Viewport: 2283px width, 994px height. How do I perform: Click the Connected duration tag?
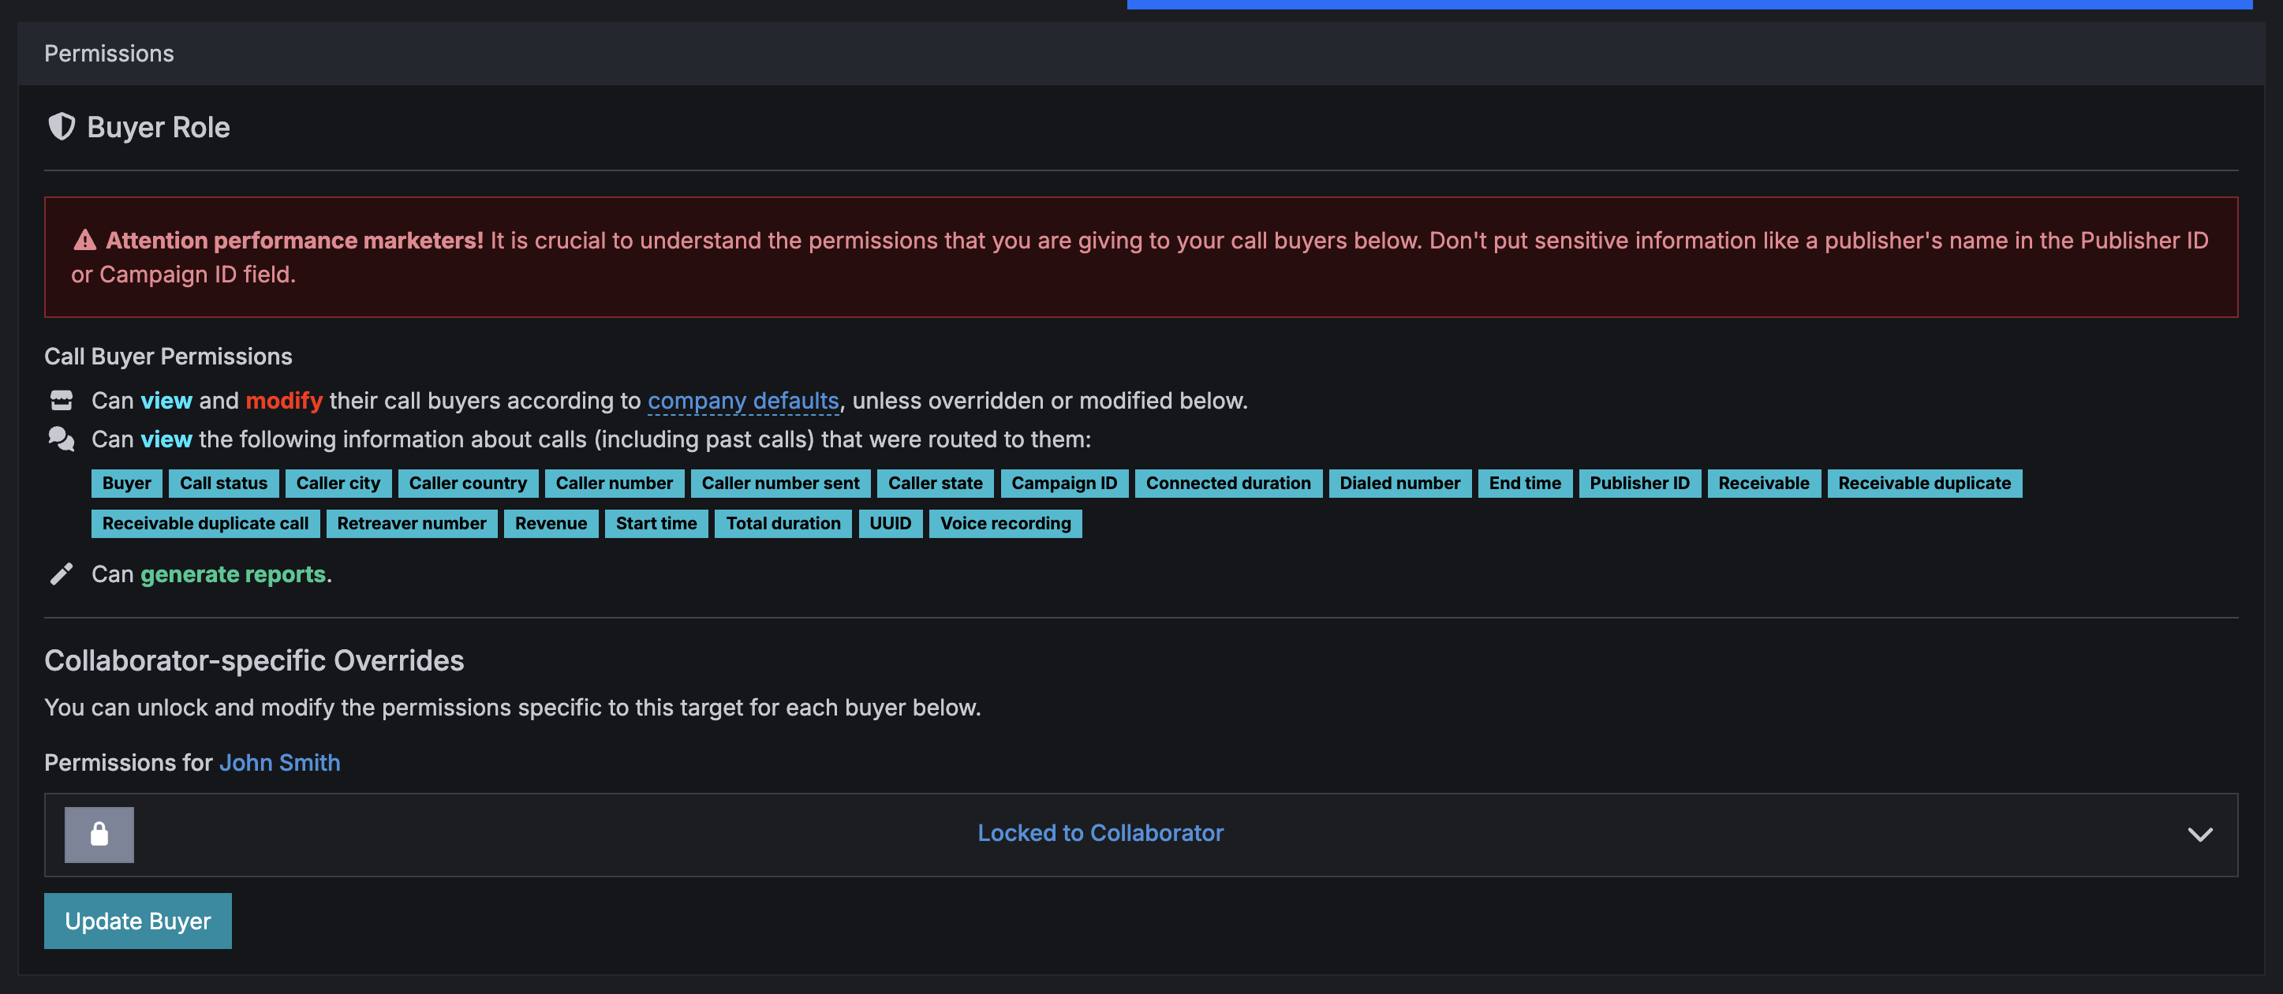pos(1227,484)
